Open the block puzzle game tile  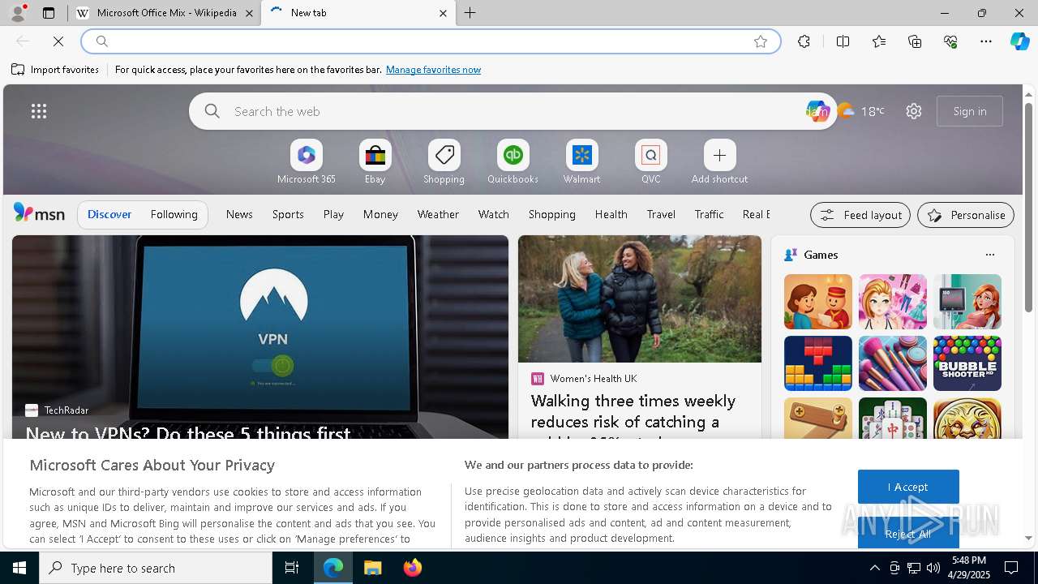coord(817,363)
